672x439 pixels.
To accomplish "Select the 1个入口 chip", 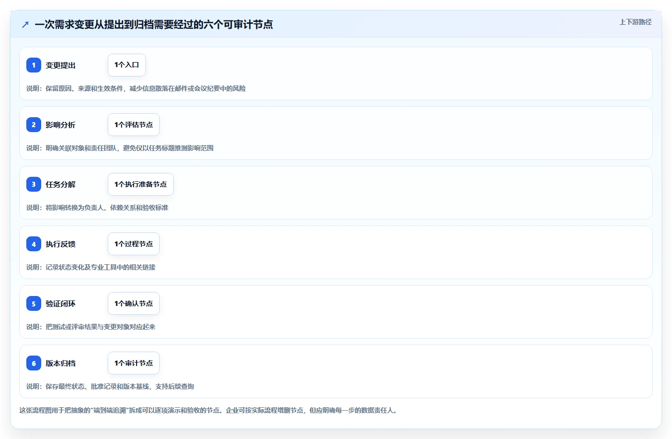I will [127, 65].
